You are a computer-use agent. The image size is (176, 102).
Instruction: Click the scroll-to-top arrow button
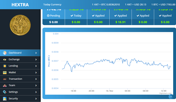(171, 97)
